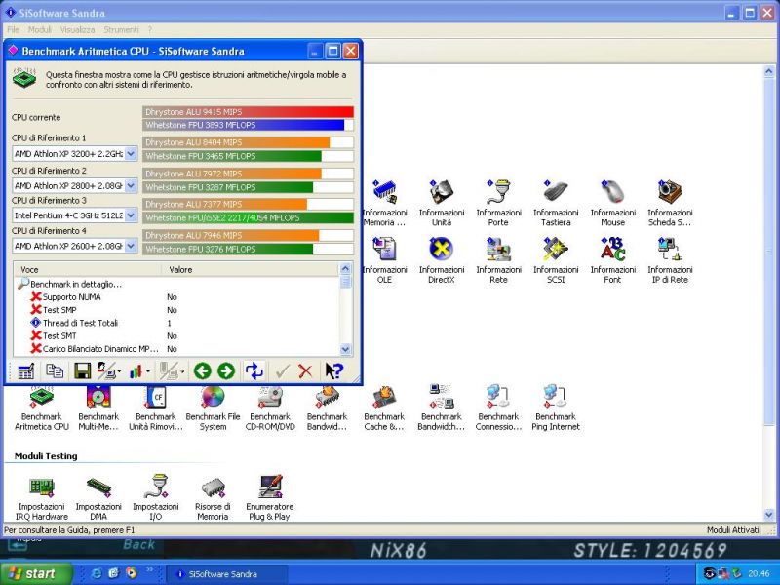The image size is (780, 585).
Task: Expand CPU di Riferimento 3 dropdown
Action: tap(131, 215)
